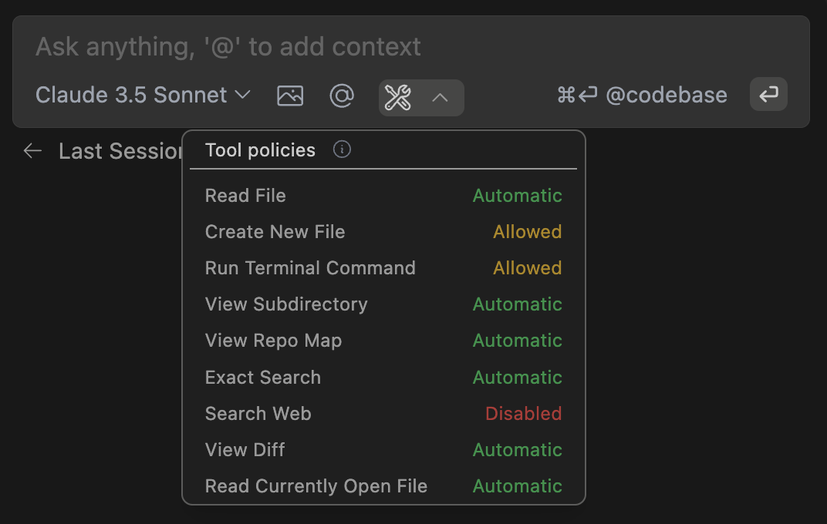Toggle the Search Web Disabled policy
The height and width of the screenshot is (524, 827).
[x=523, y=414]
